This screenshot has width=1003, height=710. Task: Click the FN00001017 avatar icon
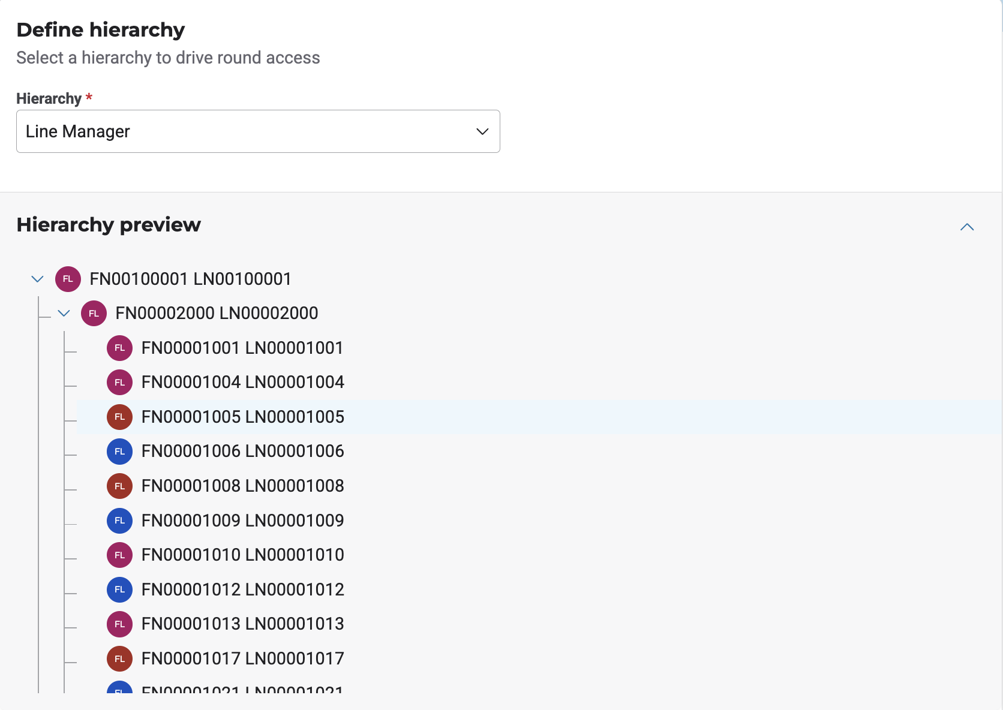coord(119,658)
